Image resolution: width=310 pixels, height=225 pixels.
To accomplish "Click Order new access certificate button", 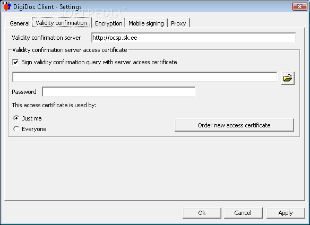I will pos(234,125).
